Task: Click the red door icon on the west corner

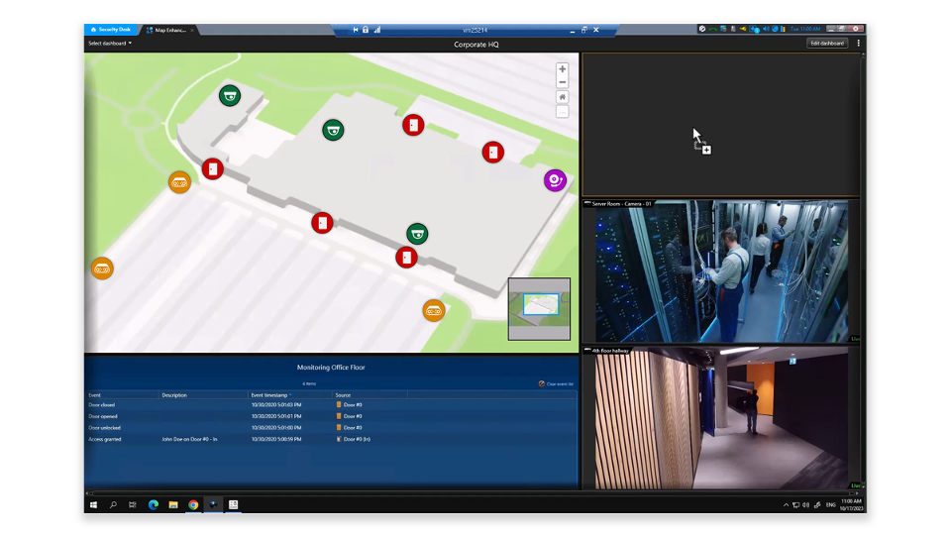Action: (x=213, y=168)
